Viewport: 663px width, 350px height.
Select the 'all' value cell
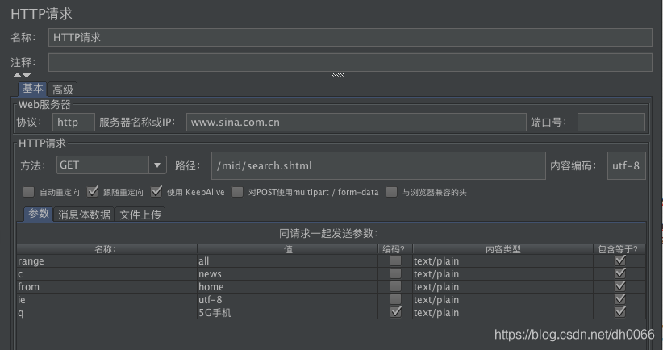287,260
